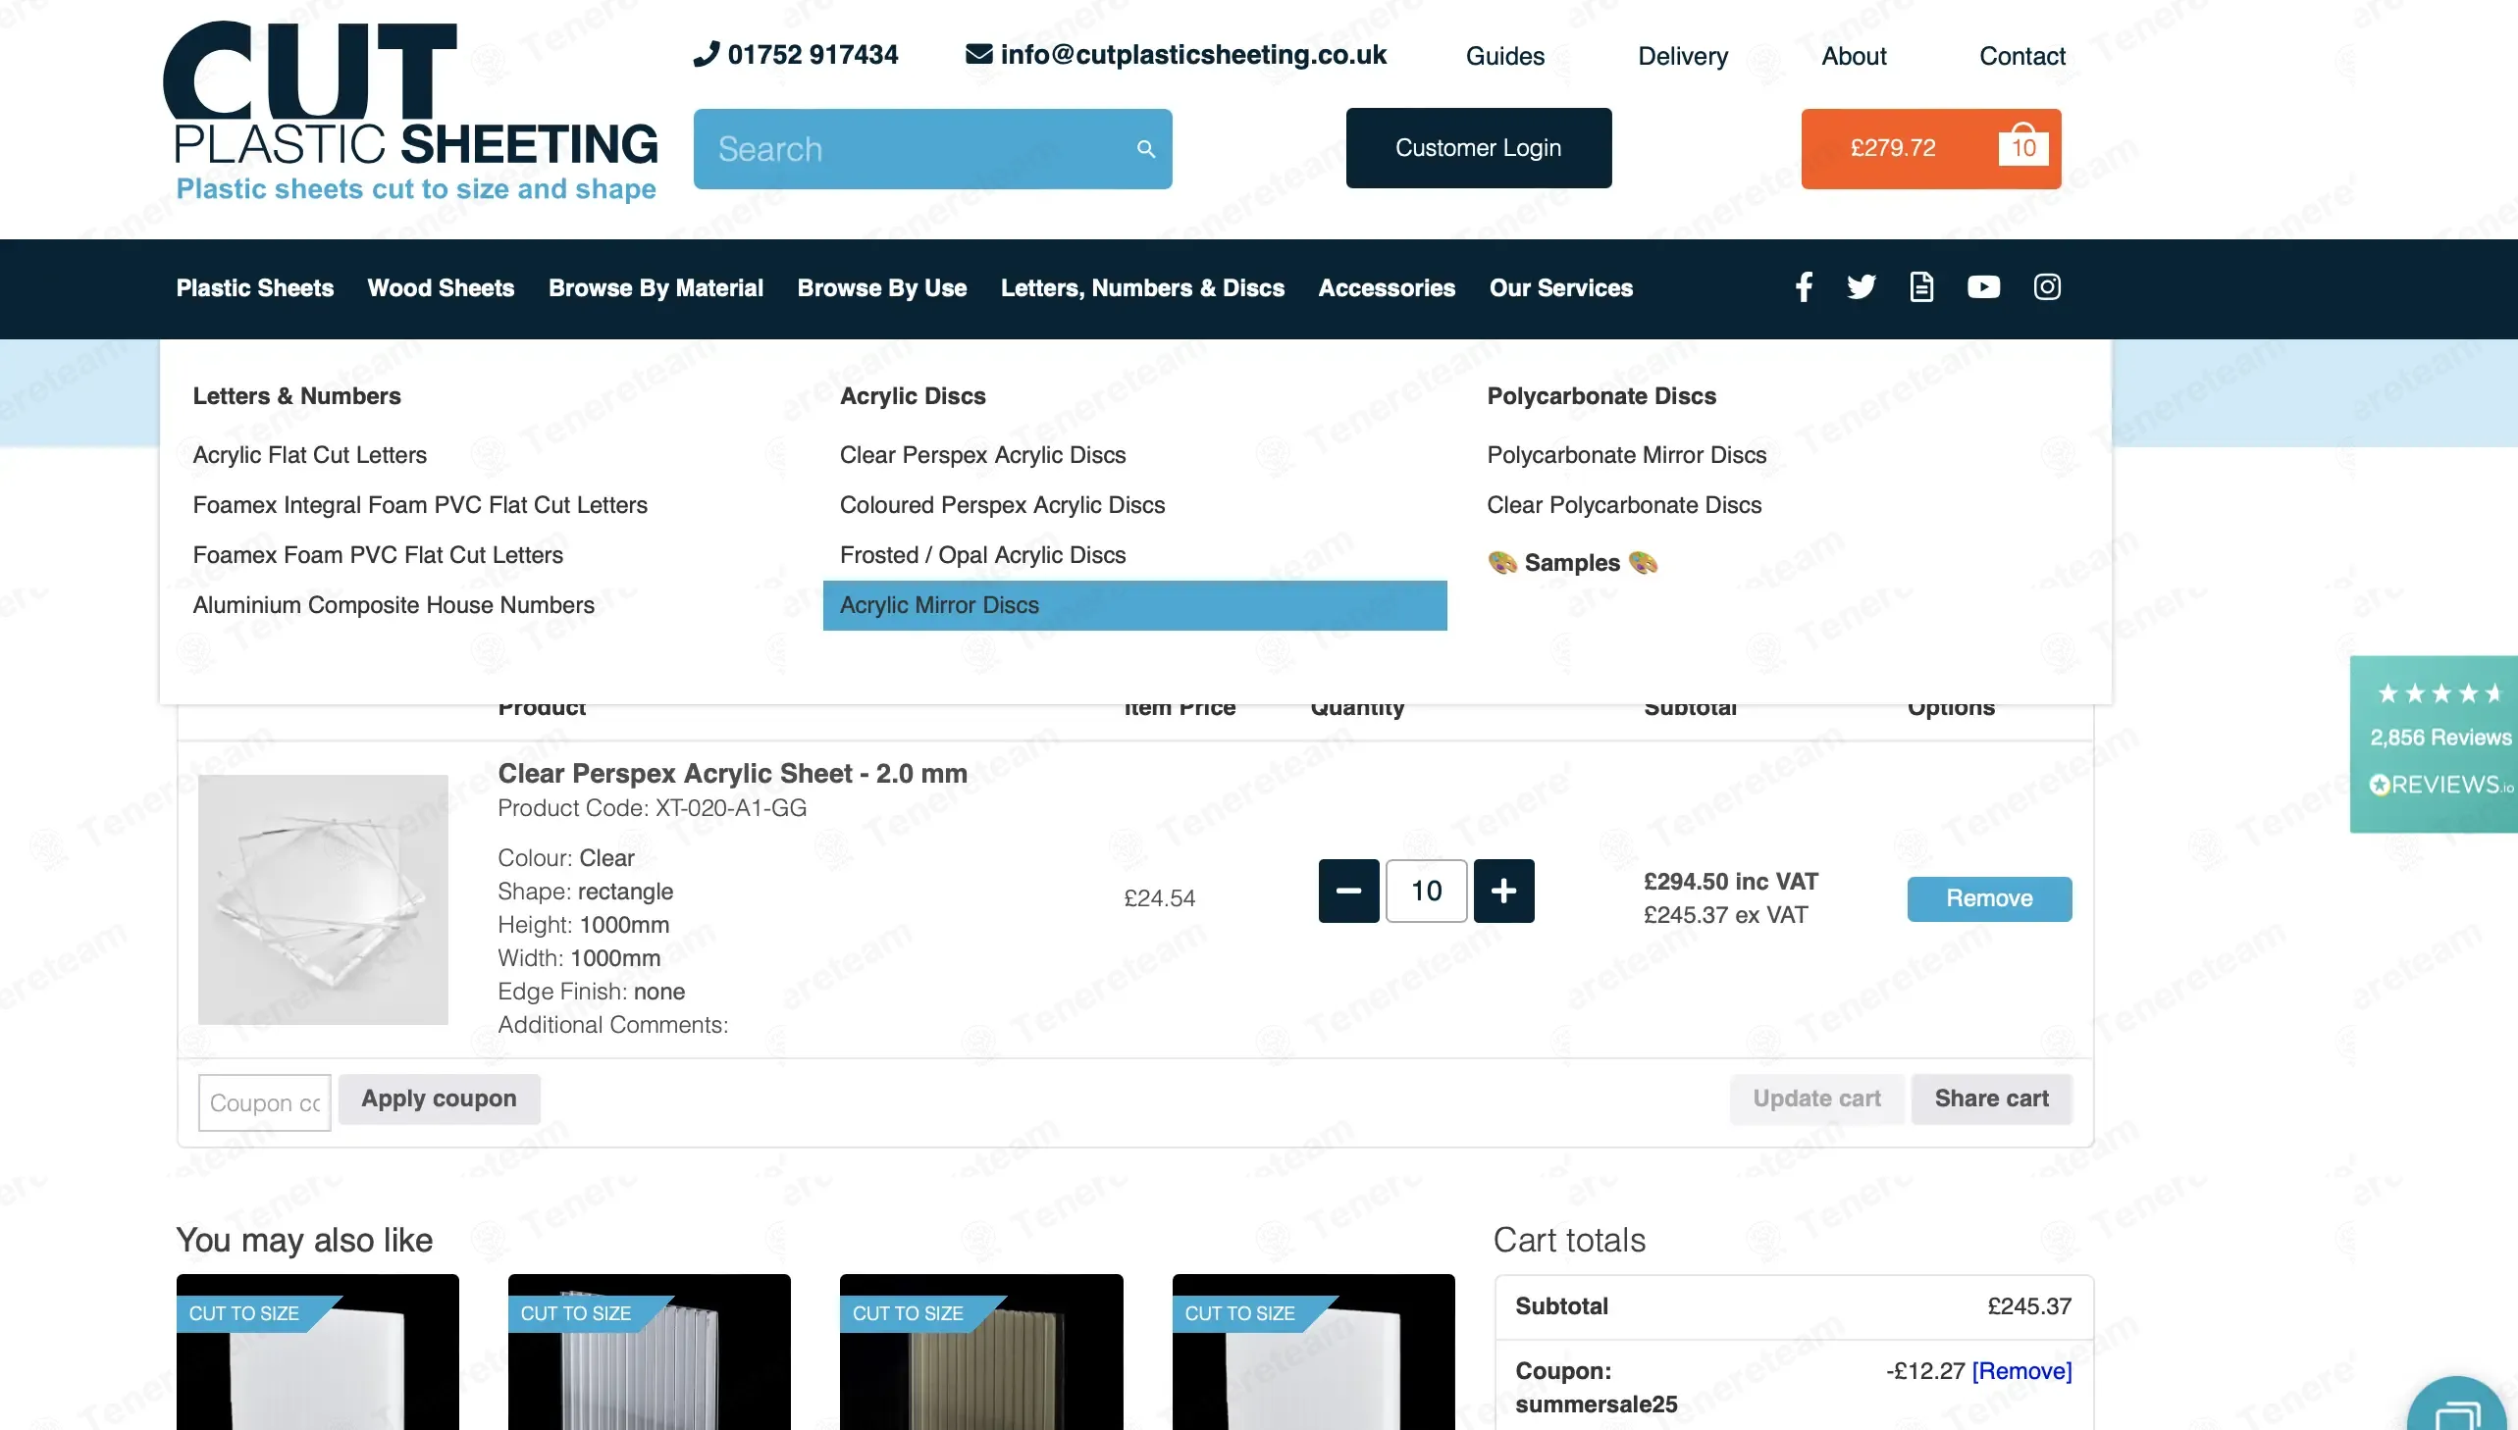
Task: Open the Instagram social icon
Action: click(x=2046, y=287)
